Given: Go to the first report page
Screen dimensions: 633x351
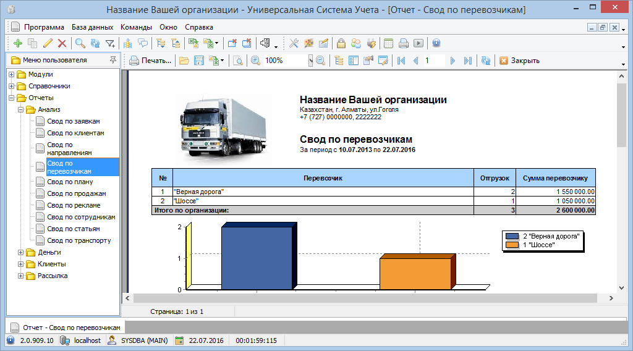Looking at the screenshot, I should click(x=401, y=61).
